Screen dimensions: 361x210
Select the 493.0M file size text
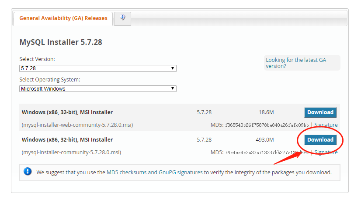265,140
